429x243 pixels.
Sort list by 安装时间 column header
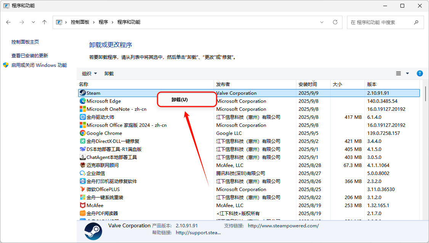[313, 84]
